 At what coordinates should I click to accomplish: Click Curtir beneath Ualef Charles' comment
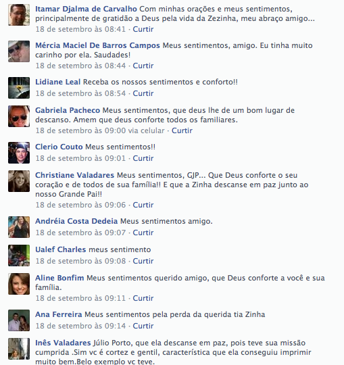click(143, 261)
